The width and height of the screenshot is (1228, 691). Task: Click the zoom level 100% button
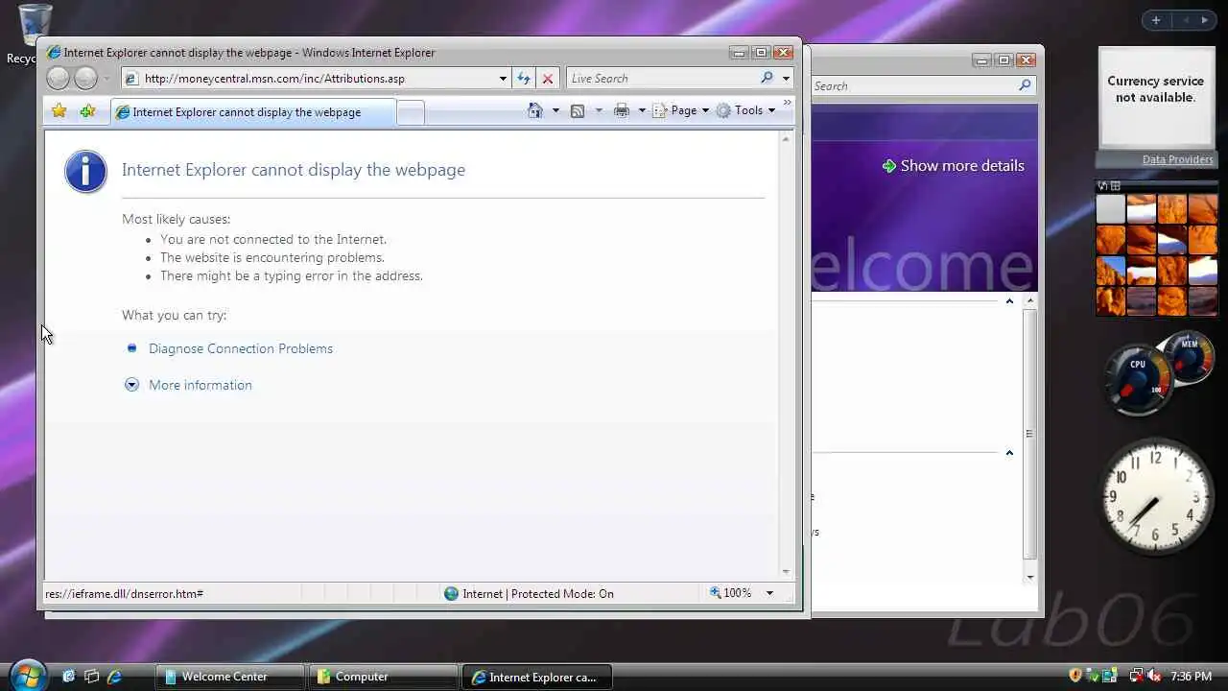tap(730, 593)
